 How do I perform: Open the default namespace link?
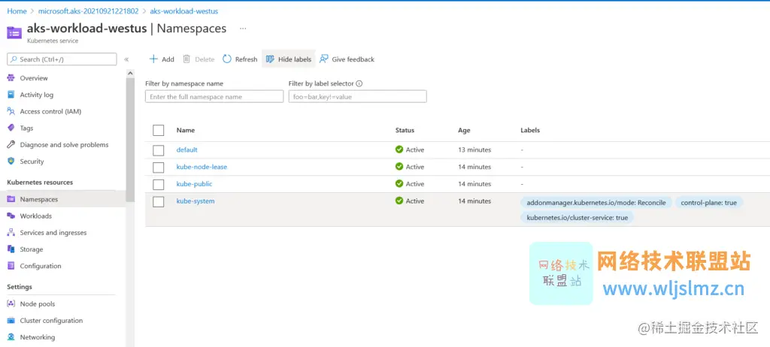pos(187,149)
